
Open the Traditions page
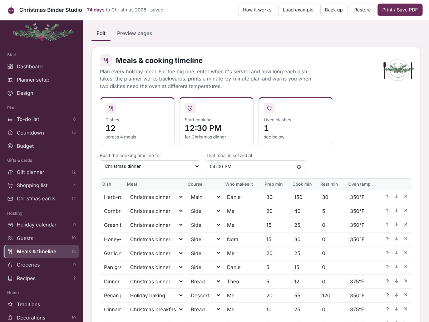click(x=41, y=304)
